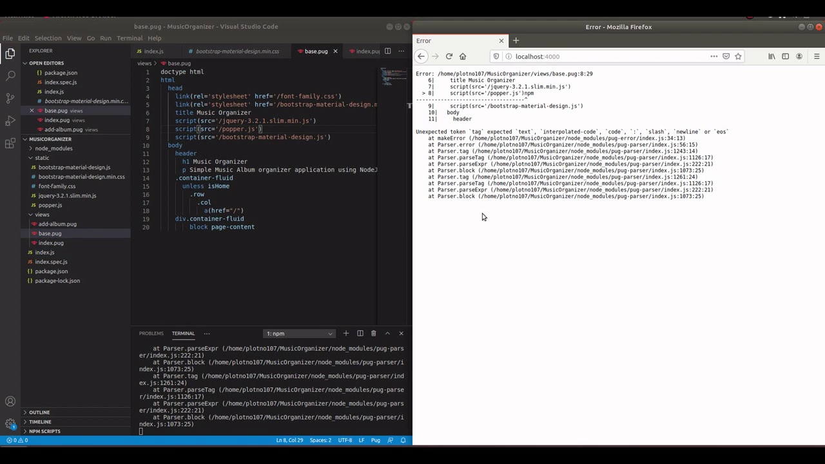The width and height of the screenshot is (825, 464).
Task: Switch to the index.js editor tab
Action: point(153,51)
